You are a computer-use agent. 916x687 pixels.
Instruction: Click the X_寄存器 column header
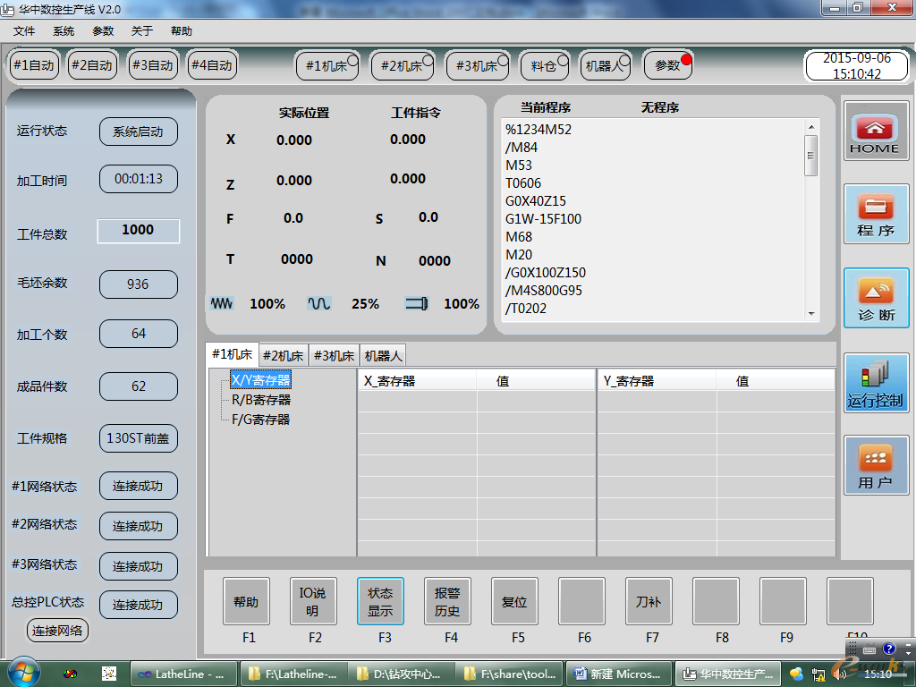418,381
